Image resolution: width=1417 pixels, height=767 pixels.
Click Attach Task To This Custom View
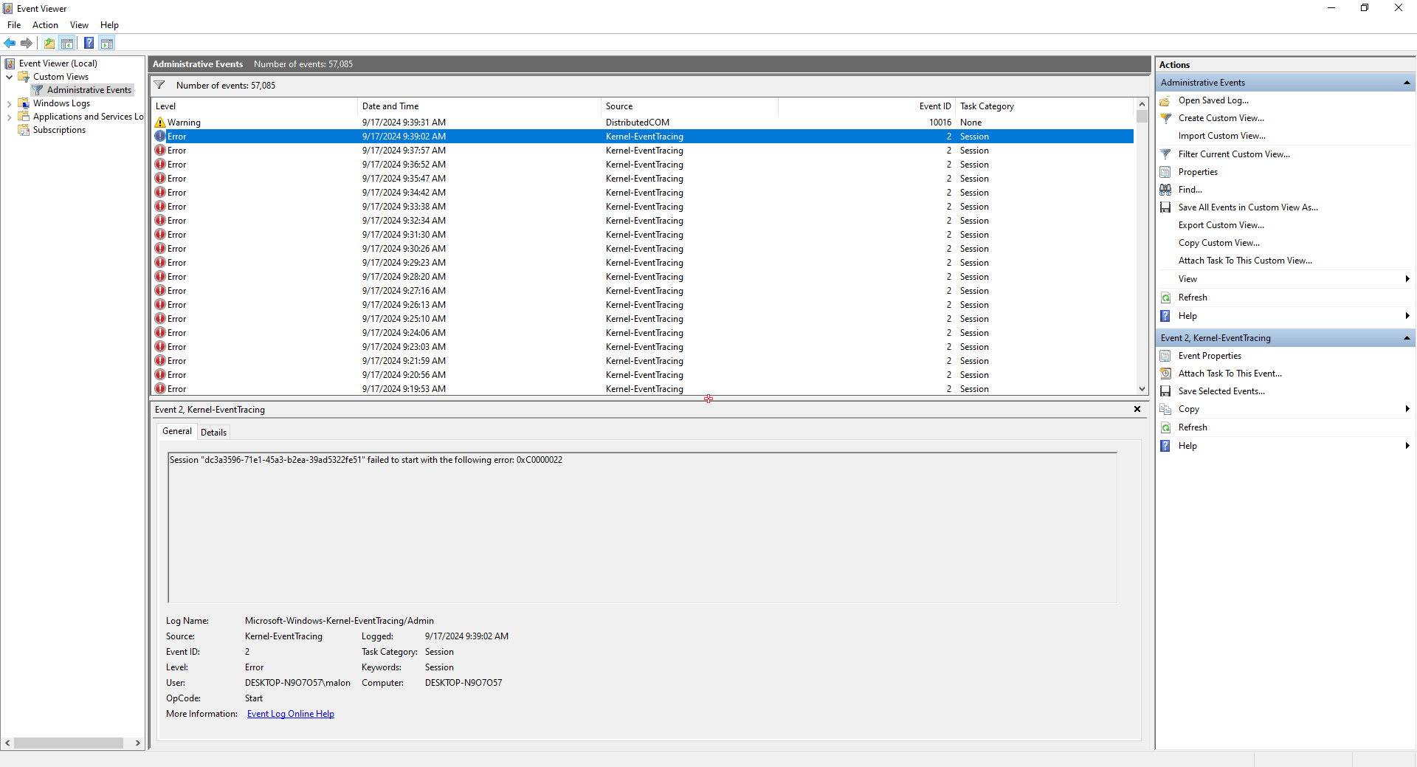(1245, 261)
